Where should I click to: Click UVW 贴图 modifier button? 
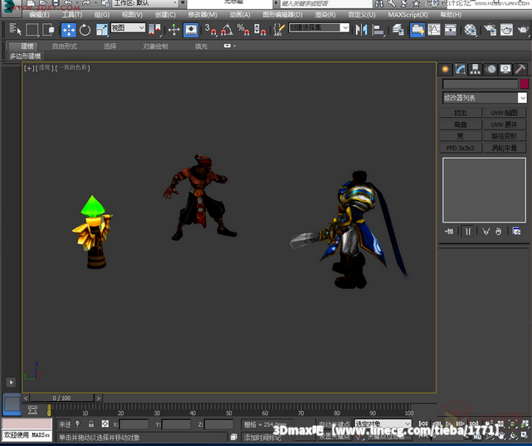point(504,113)
